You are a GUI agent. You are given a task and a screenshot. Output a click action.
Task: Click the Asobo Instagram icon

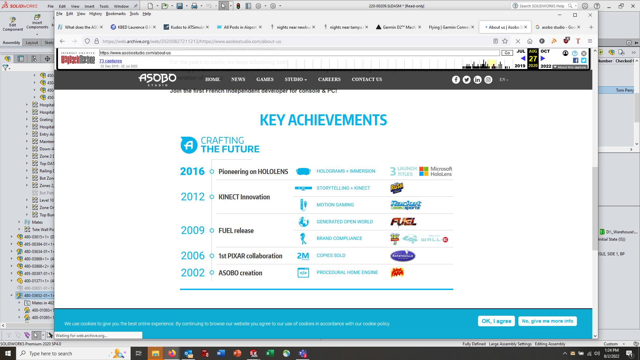488,80
